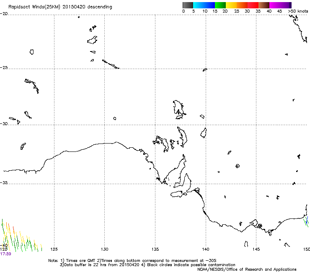Image resolution: width=310 pixels, height=272 pixels.
Task: Click the '125' longitude label
Action: (x=54, y=249)
